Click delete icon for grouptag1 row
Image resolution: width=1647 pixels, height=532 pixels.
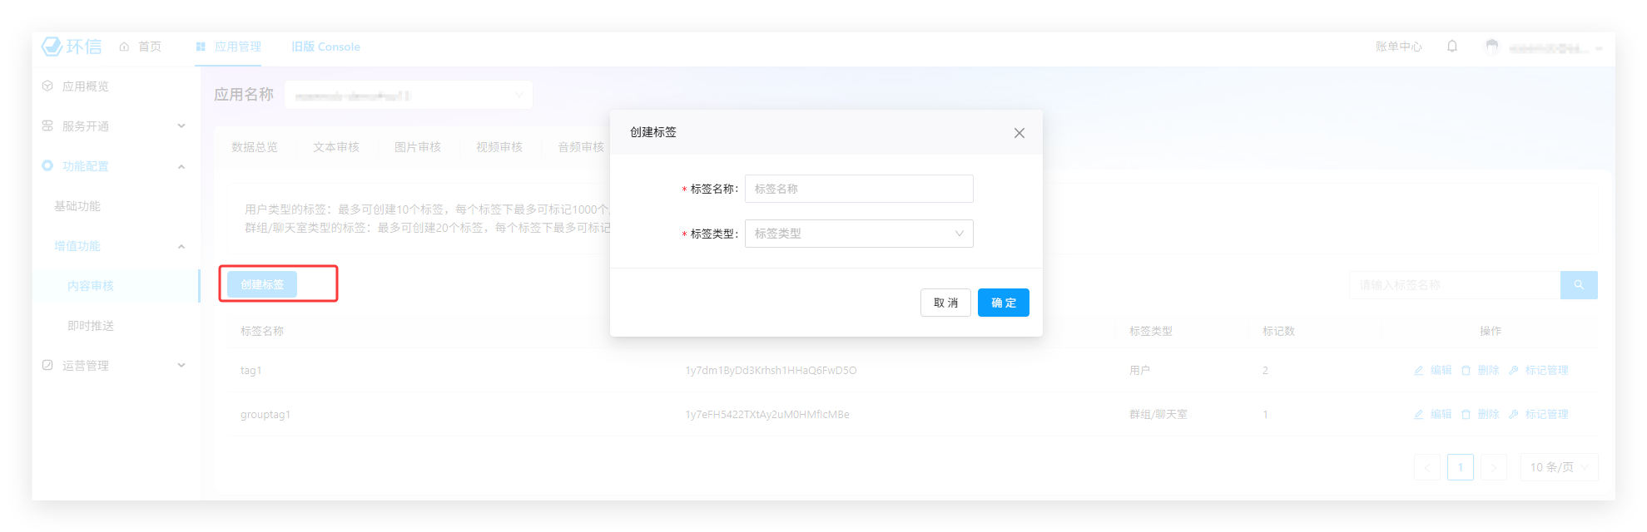pos(1466,415)
